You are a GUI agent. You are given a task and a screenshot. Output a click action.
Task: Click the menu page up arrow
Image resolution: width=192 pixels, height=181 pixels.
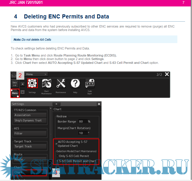point(23,84)
